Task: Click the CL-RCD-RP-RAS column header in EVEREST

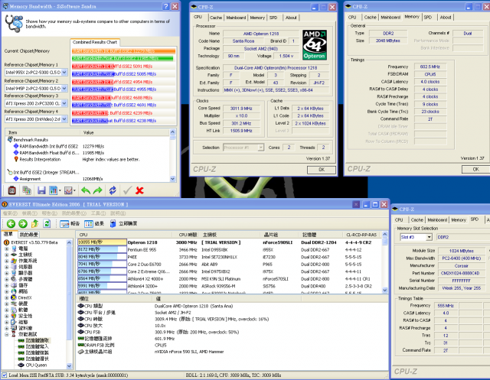Action: tap(361, 235)
